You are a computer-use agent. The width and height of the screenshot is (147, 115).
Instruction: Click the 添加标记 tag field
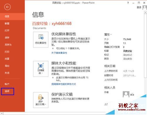[x=128, y=55]
